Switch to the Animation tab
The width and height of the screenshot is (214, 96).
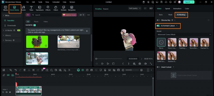pos(177,8)
